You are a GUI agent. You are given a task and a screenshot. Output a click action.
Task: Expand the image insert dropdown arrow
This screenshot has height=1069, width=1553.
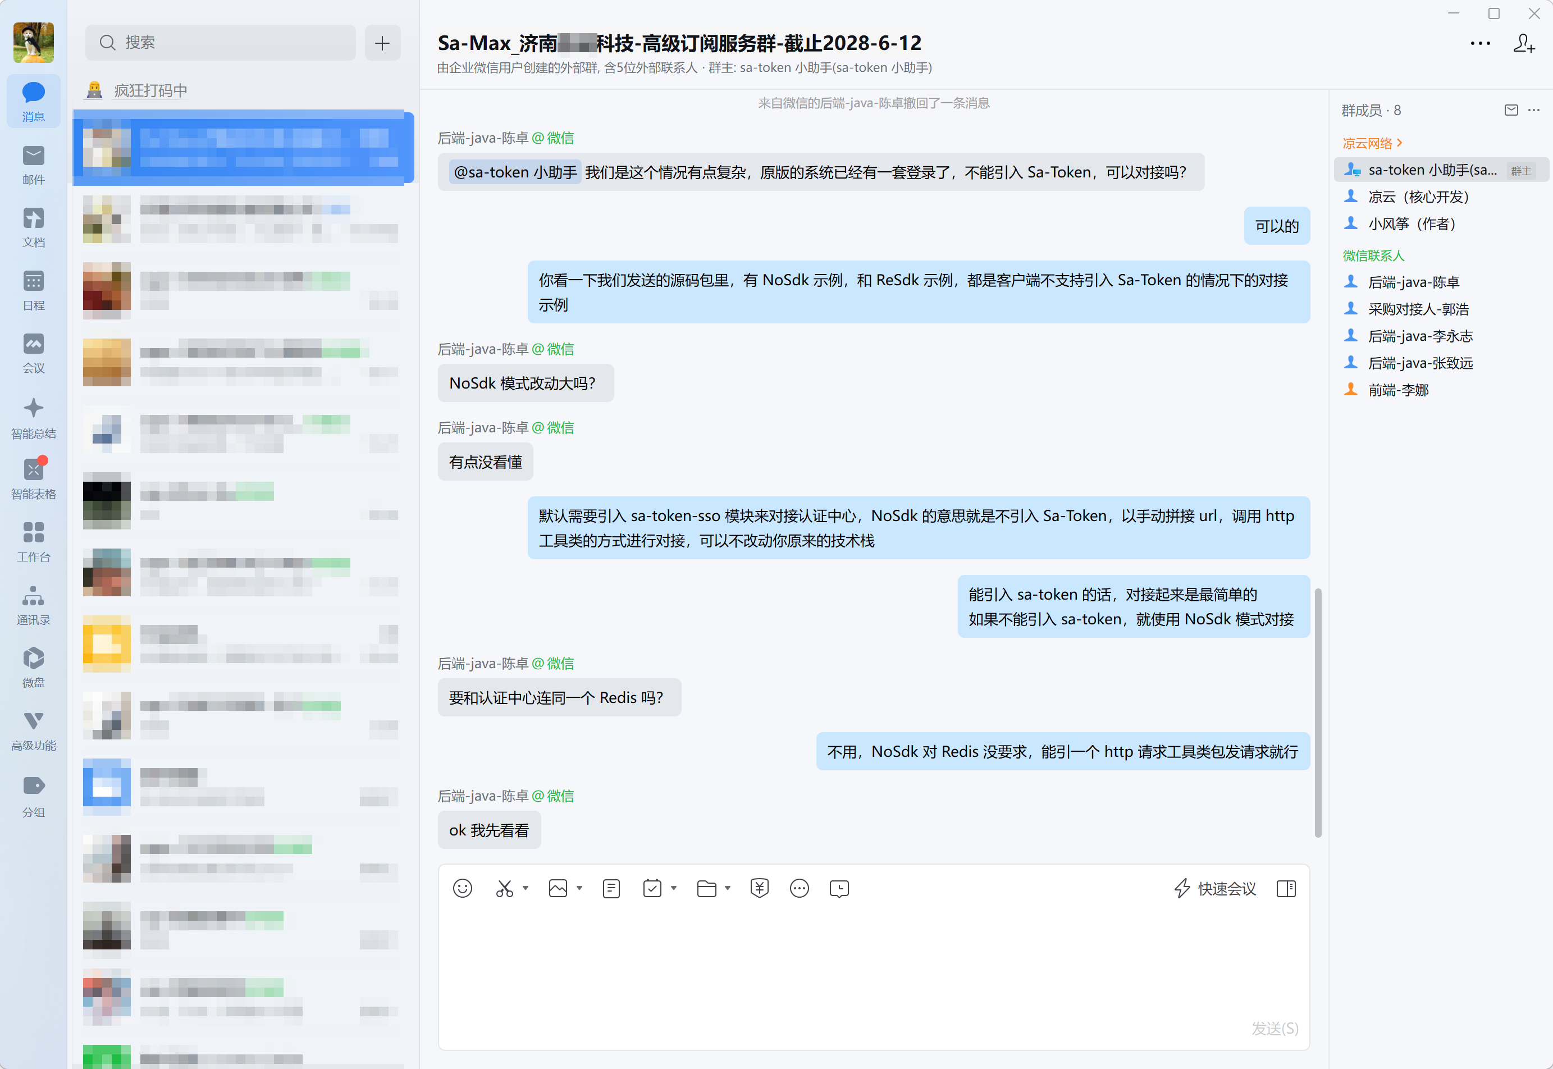click(x=580, y=888)
